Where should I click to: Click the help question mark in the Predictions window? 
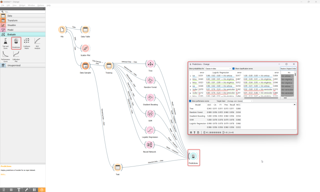click(194, 133)
